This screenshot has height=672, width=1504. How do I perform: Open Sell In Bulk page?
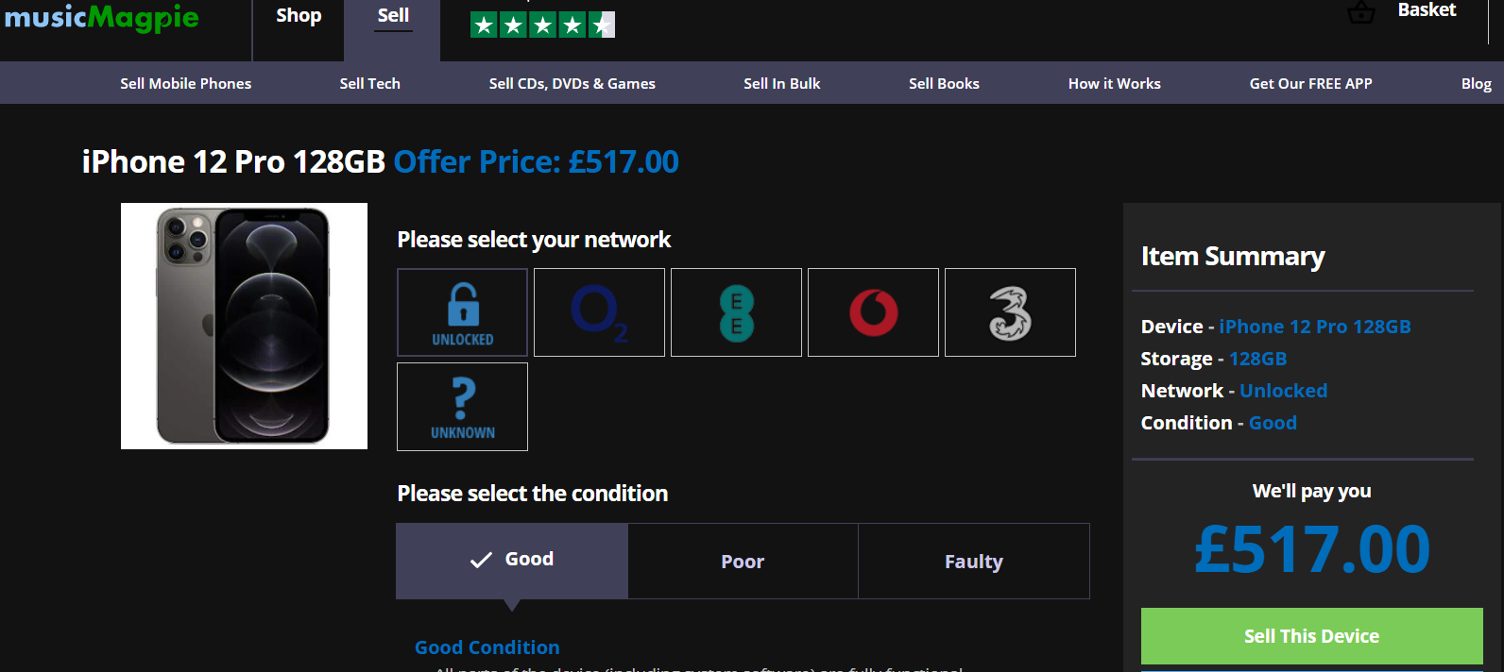782,83
